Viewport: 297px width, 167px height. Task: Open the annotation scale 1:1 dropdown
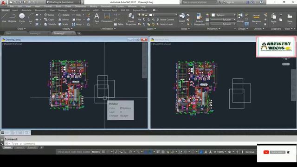pyautogui.click(x=220, y=152)
